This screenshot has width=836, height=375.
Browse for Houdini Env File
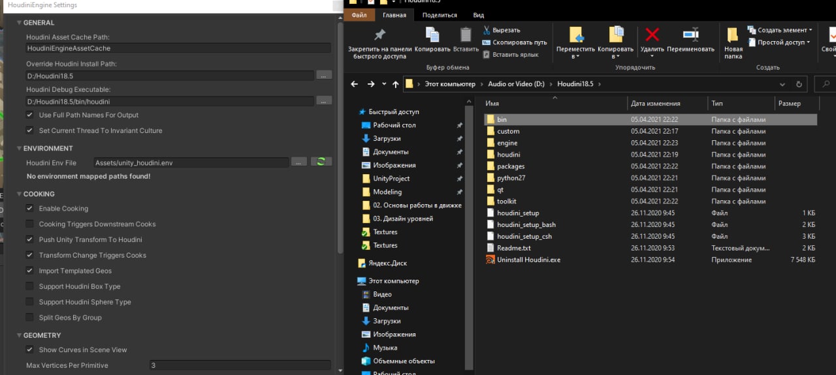(x=298, y=162)
